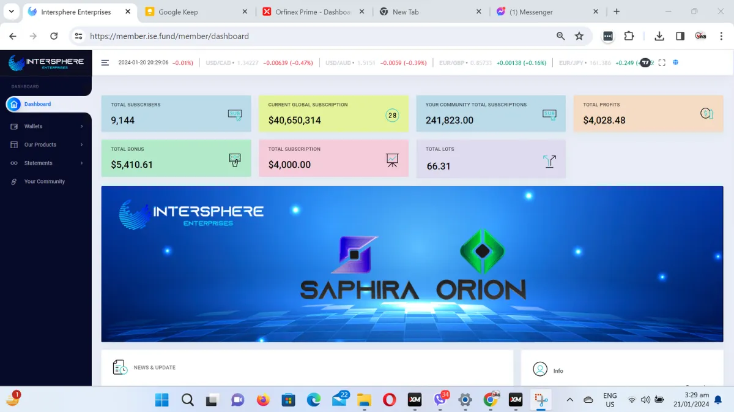Open the Windows Start menu
The width and height of the screenshot is (734, 412).
[x=162, y=400]
